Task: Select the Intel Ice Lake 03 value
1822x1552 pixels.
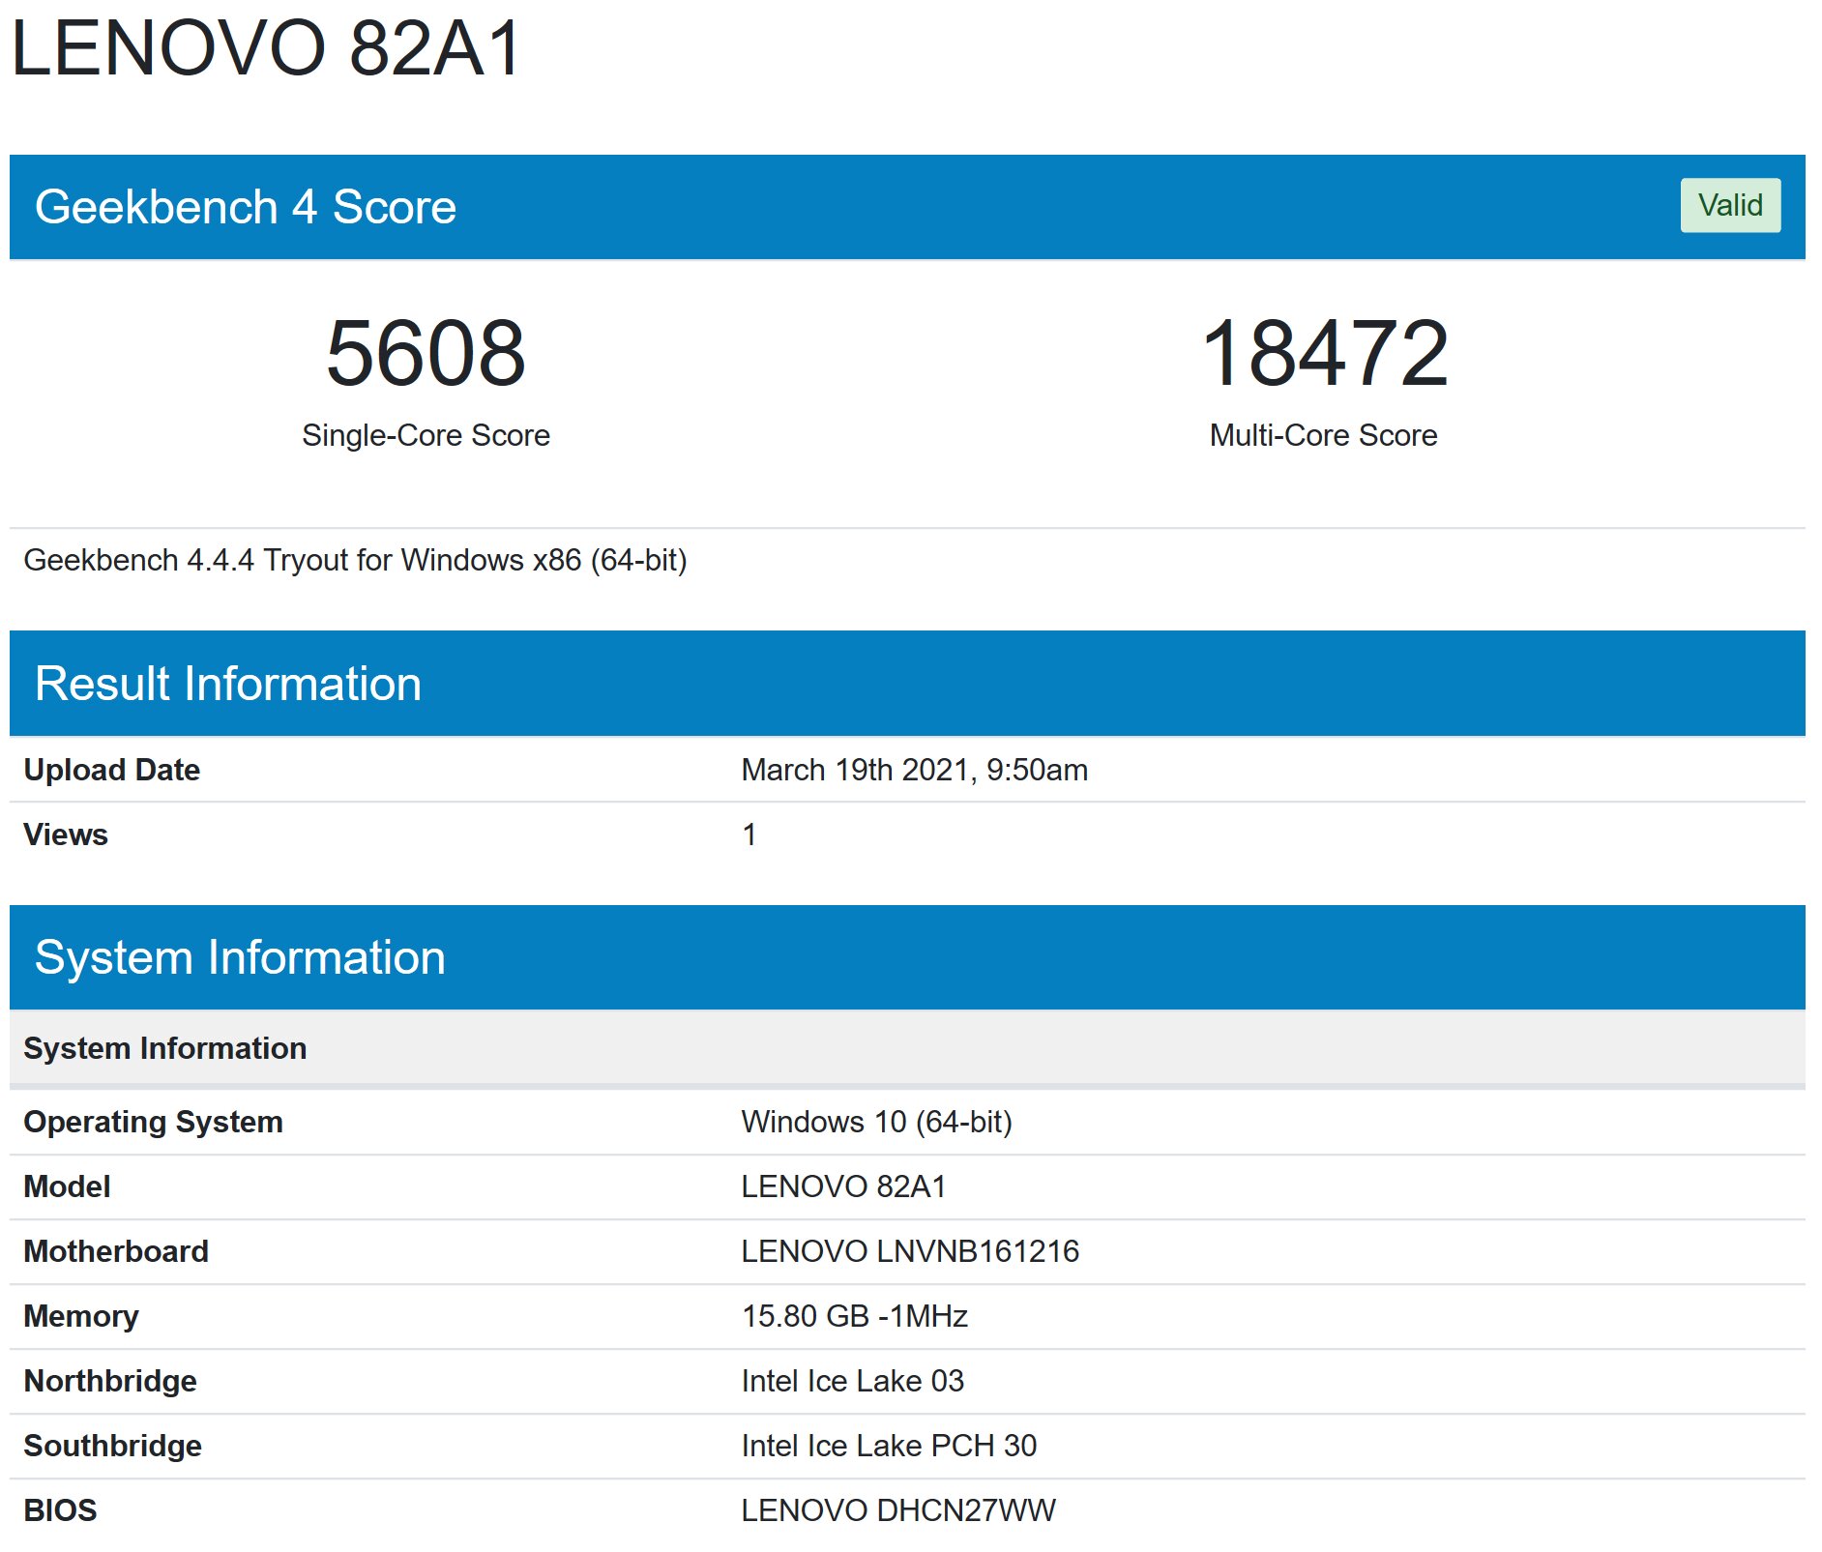Action: 852,1381
